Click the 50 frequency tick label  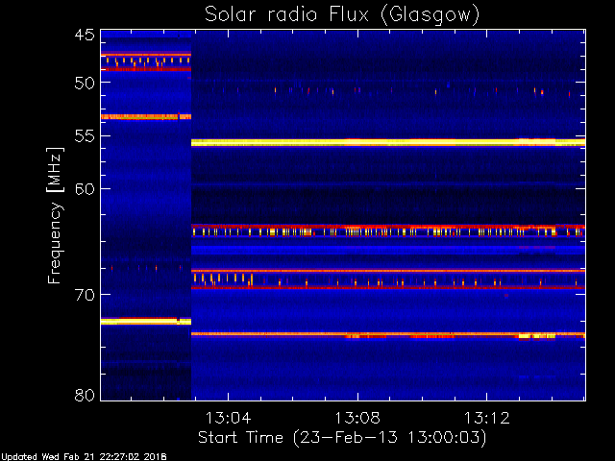(85, 84)
